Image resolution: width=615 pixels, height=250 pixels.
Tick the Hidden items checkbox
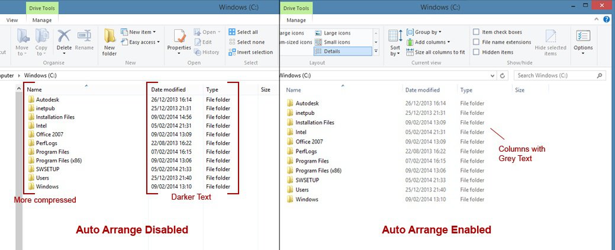coord(476,52)
